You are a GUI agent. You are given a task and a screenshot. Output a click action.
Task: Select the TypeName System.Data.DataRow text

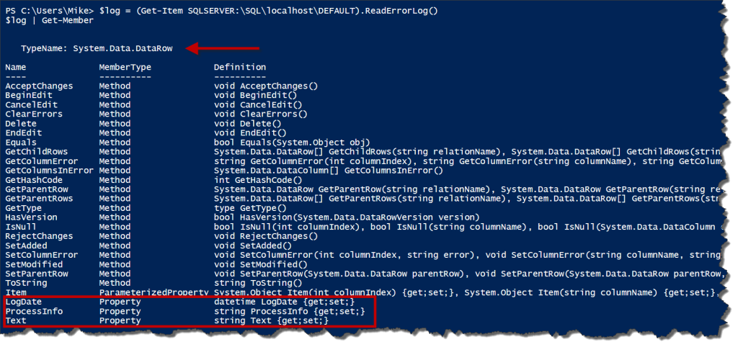coord(97,48)
